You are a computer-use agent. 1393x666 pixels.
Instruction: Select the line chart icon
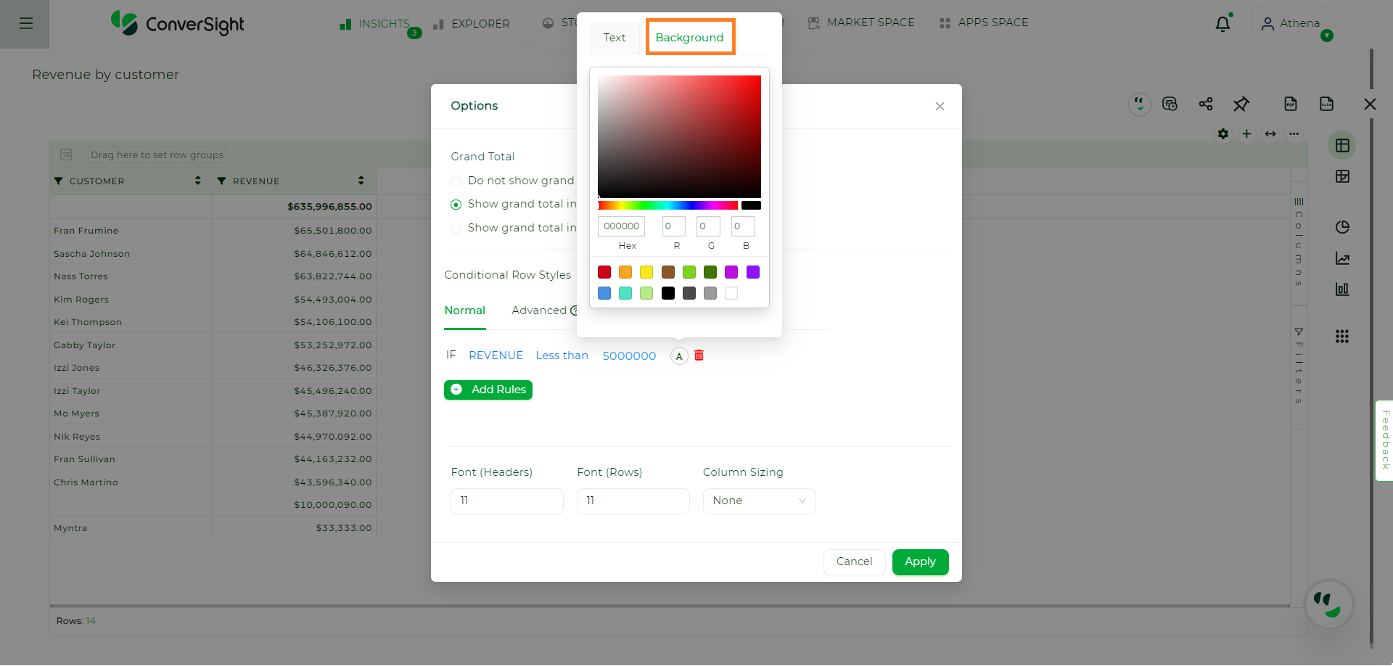[1342, 258]
